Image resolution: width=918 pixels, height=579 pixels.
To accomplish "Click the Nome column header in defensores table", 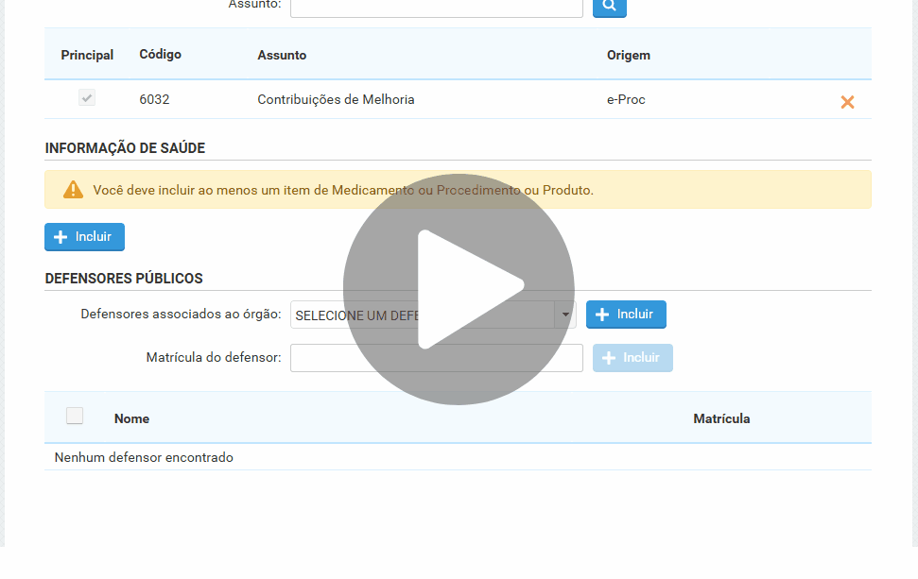I will coord(131,418).
